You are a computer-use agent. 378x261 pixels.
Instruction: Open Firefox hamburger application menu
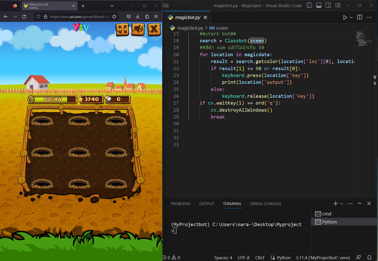[x=156, y=16]
